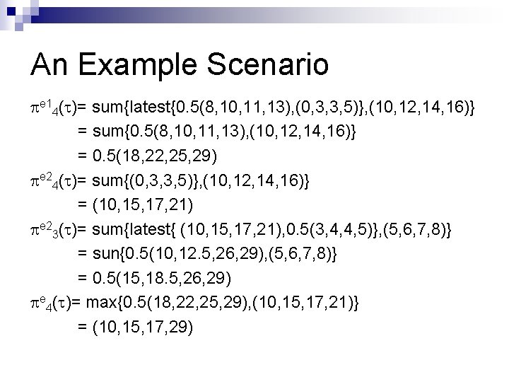Click the final result = (10,15,17,29)
Image resolution: width=509 pixels, height=382 pixels.
tap(135, 327)
